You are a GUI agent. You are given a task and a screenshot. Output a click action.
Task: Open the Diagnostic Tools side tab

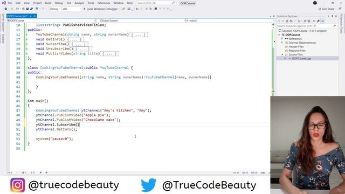pyautogui.click(x=341, y=24)
